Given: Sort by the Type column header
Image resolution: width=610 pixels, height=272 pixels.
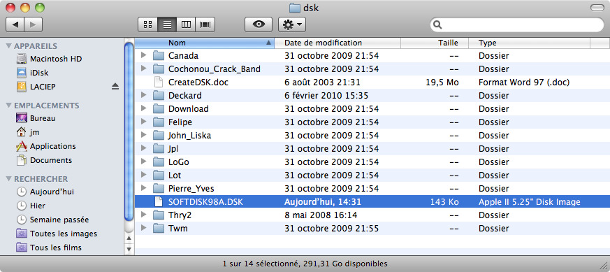Looking at the screenshot, I should click(x=529, y=43).
